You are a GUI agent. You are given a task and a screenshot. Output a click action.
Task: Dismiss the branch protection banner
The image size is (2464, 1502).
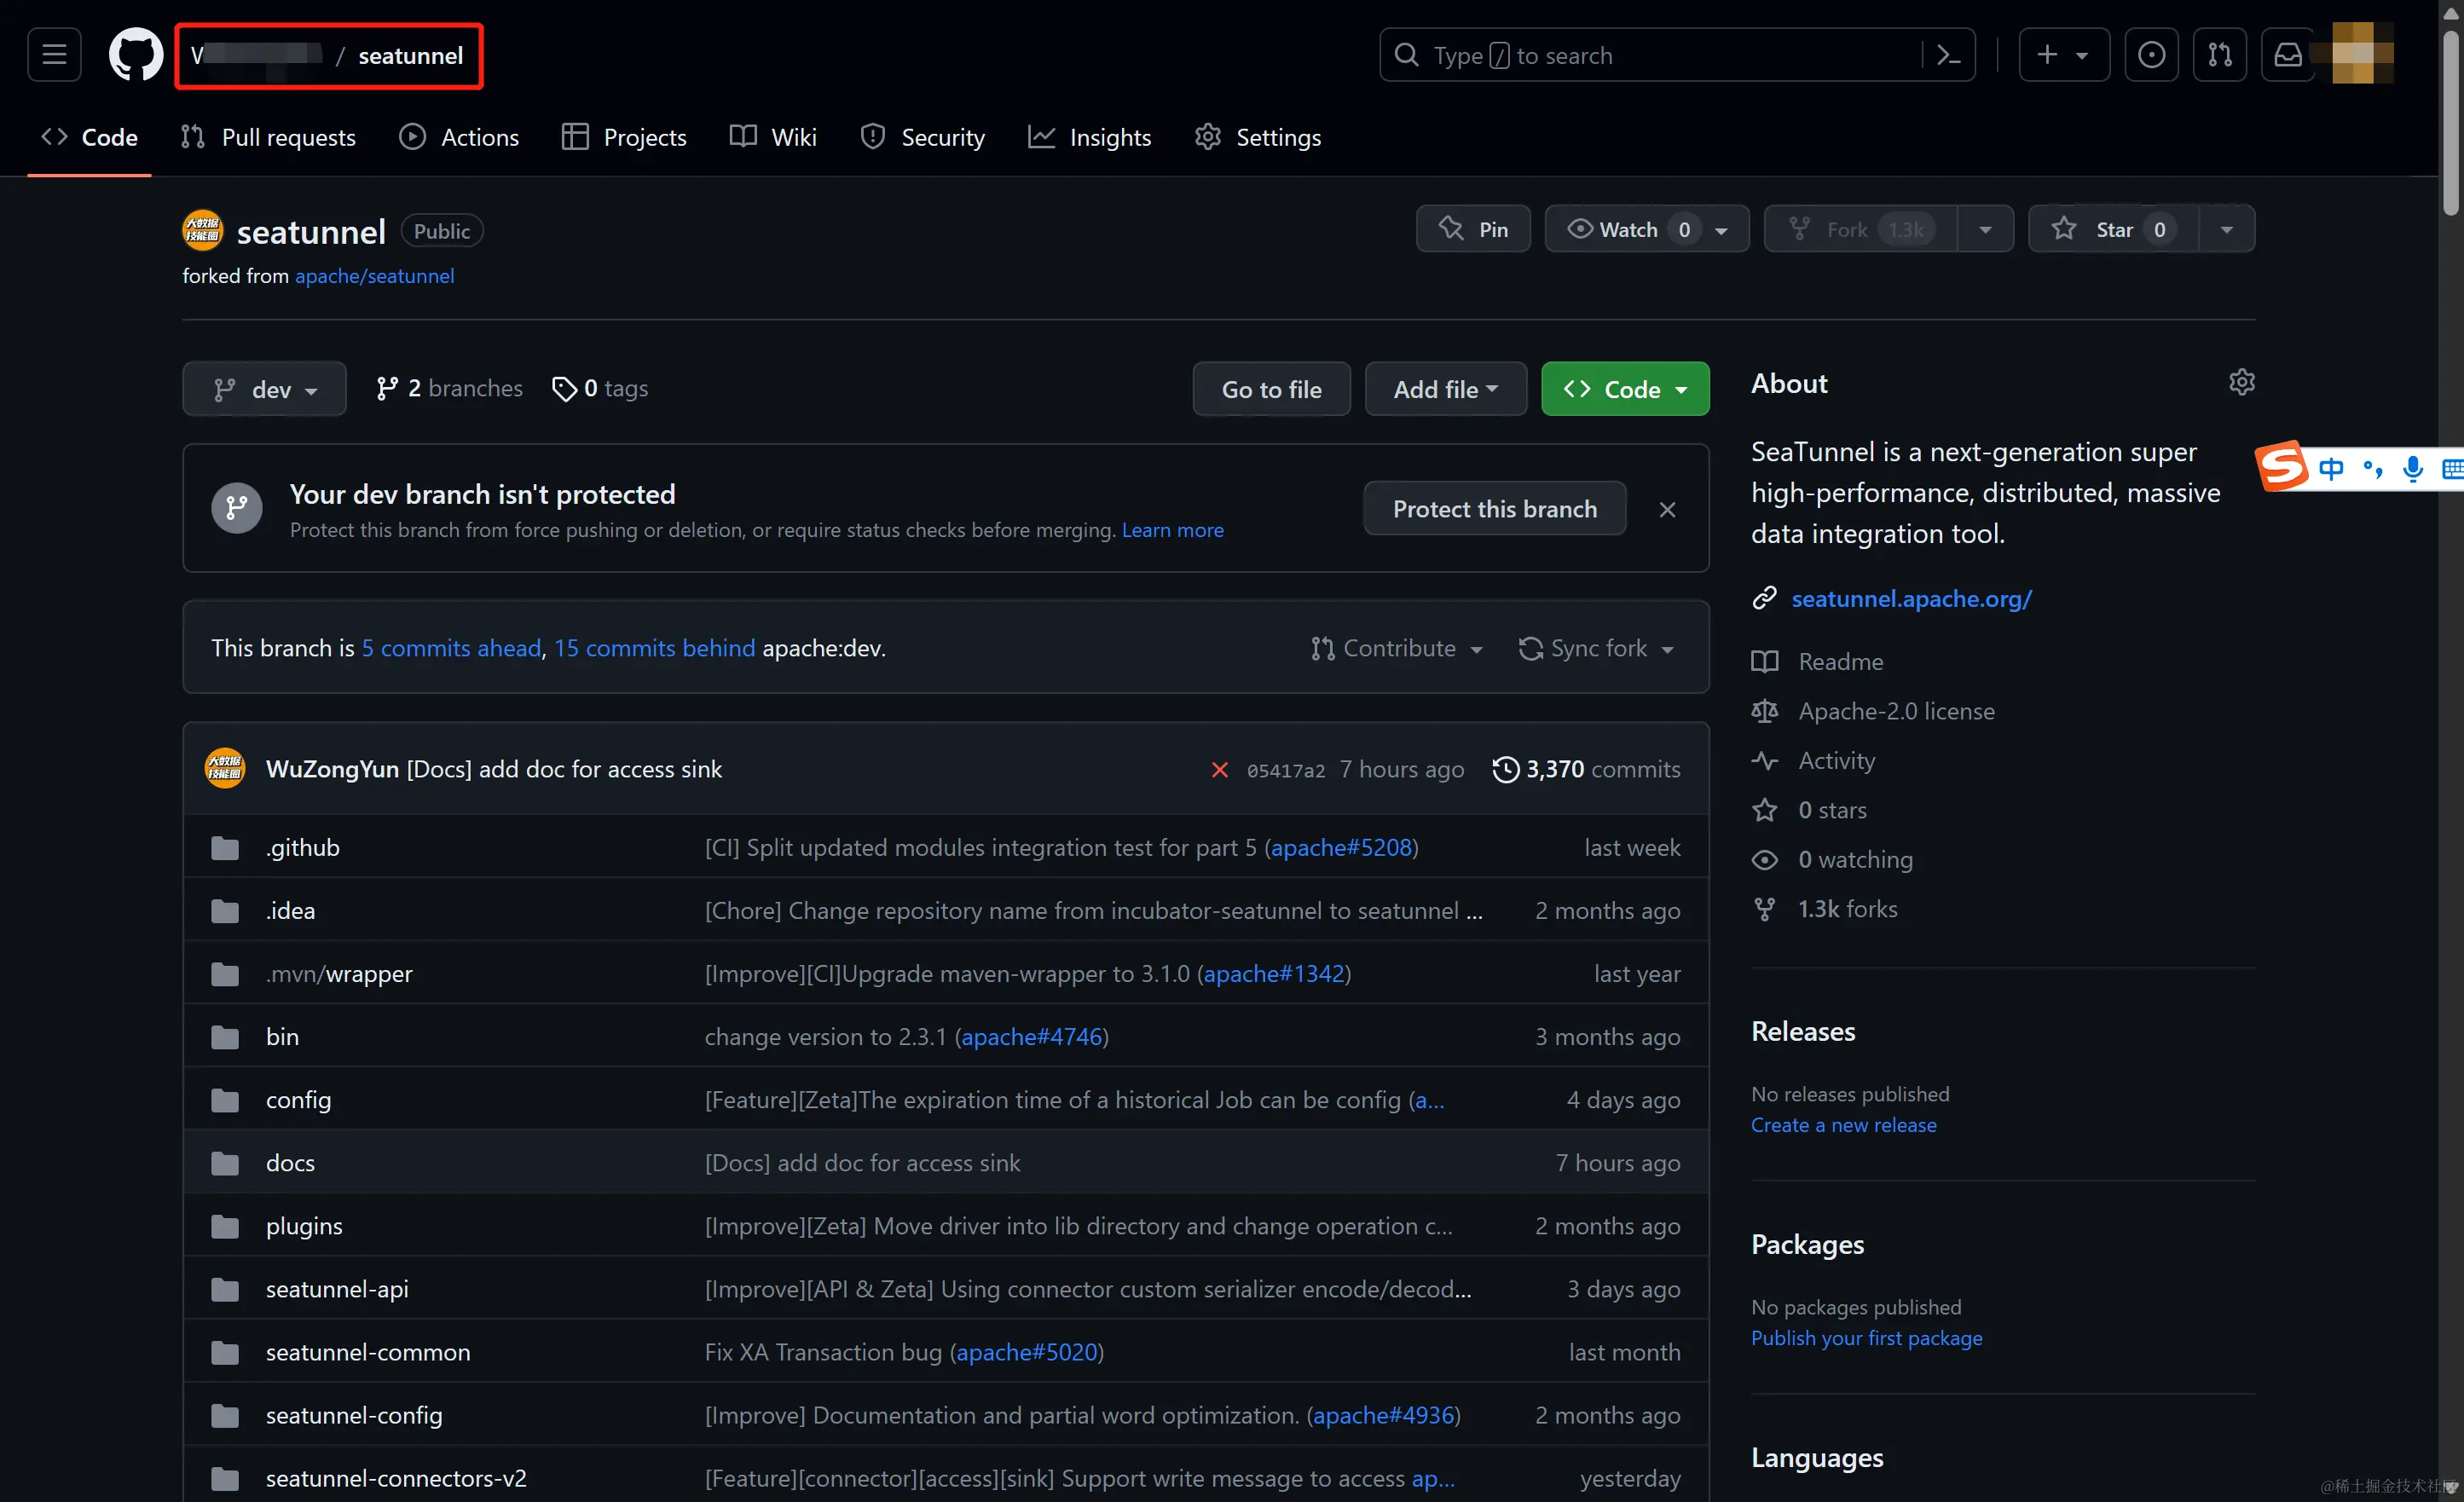[1667, 509]
